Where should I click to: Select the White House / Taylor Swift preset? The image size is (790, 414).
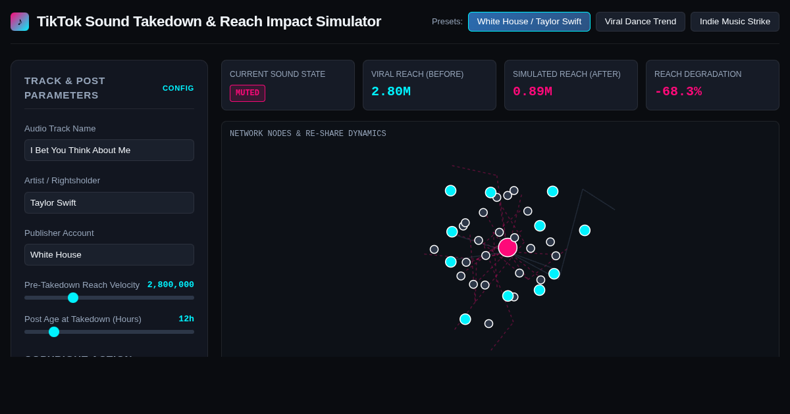pyautogui.click(x=529, y=22)
